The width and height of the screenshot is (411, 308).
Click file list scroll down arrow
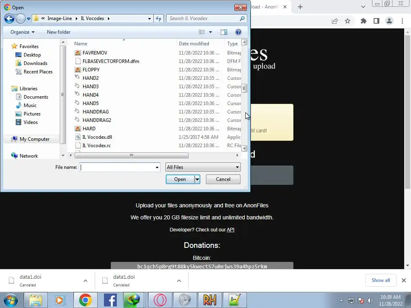pos(244,148)
